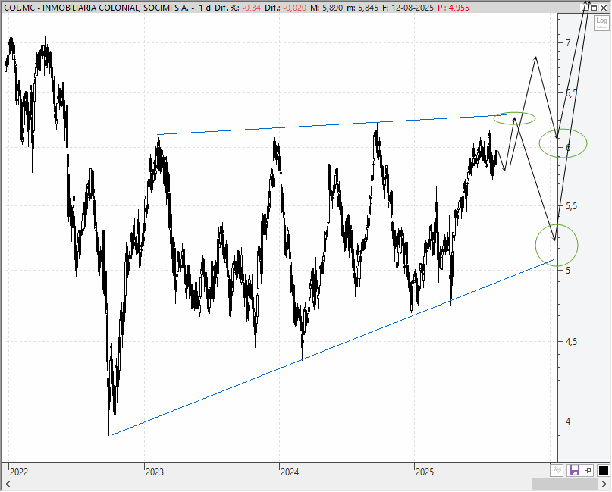Click the horizontal scrollbar right arrow
The height and width of the screenshot is (492, 612).
[604, 484]
